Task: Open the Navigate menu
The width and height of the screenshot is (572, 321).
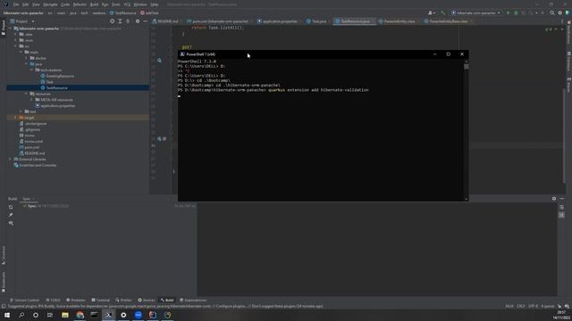Action: tap(50, 4)
